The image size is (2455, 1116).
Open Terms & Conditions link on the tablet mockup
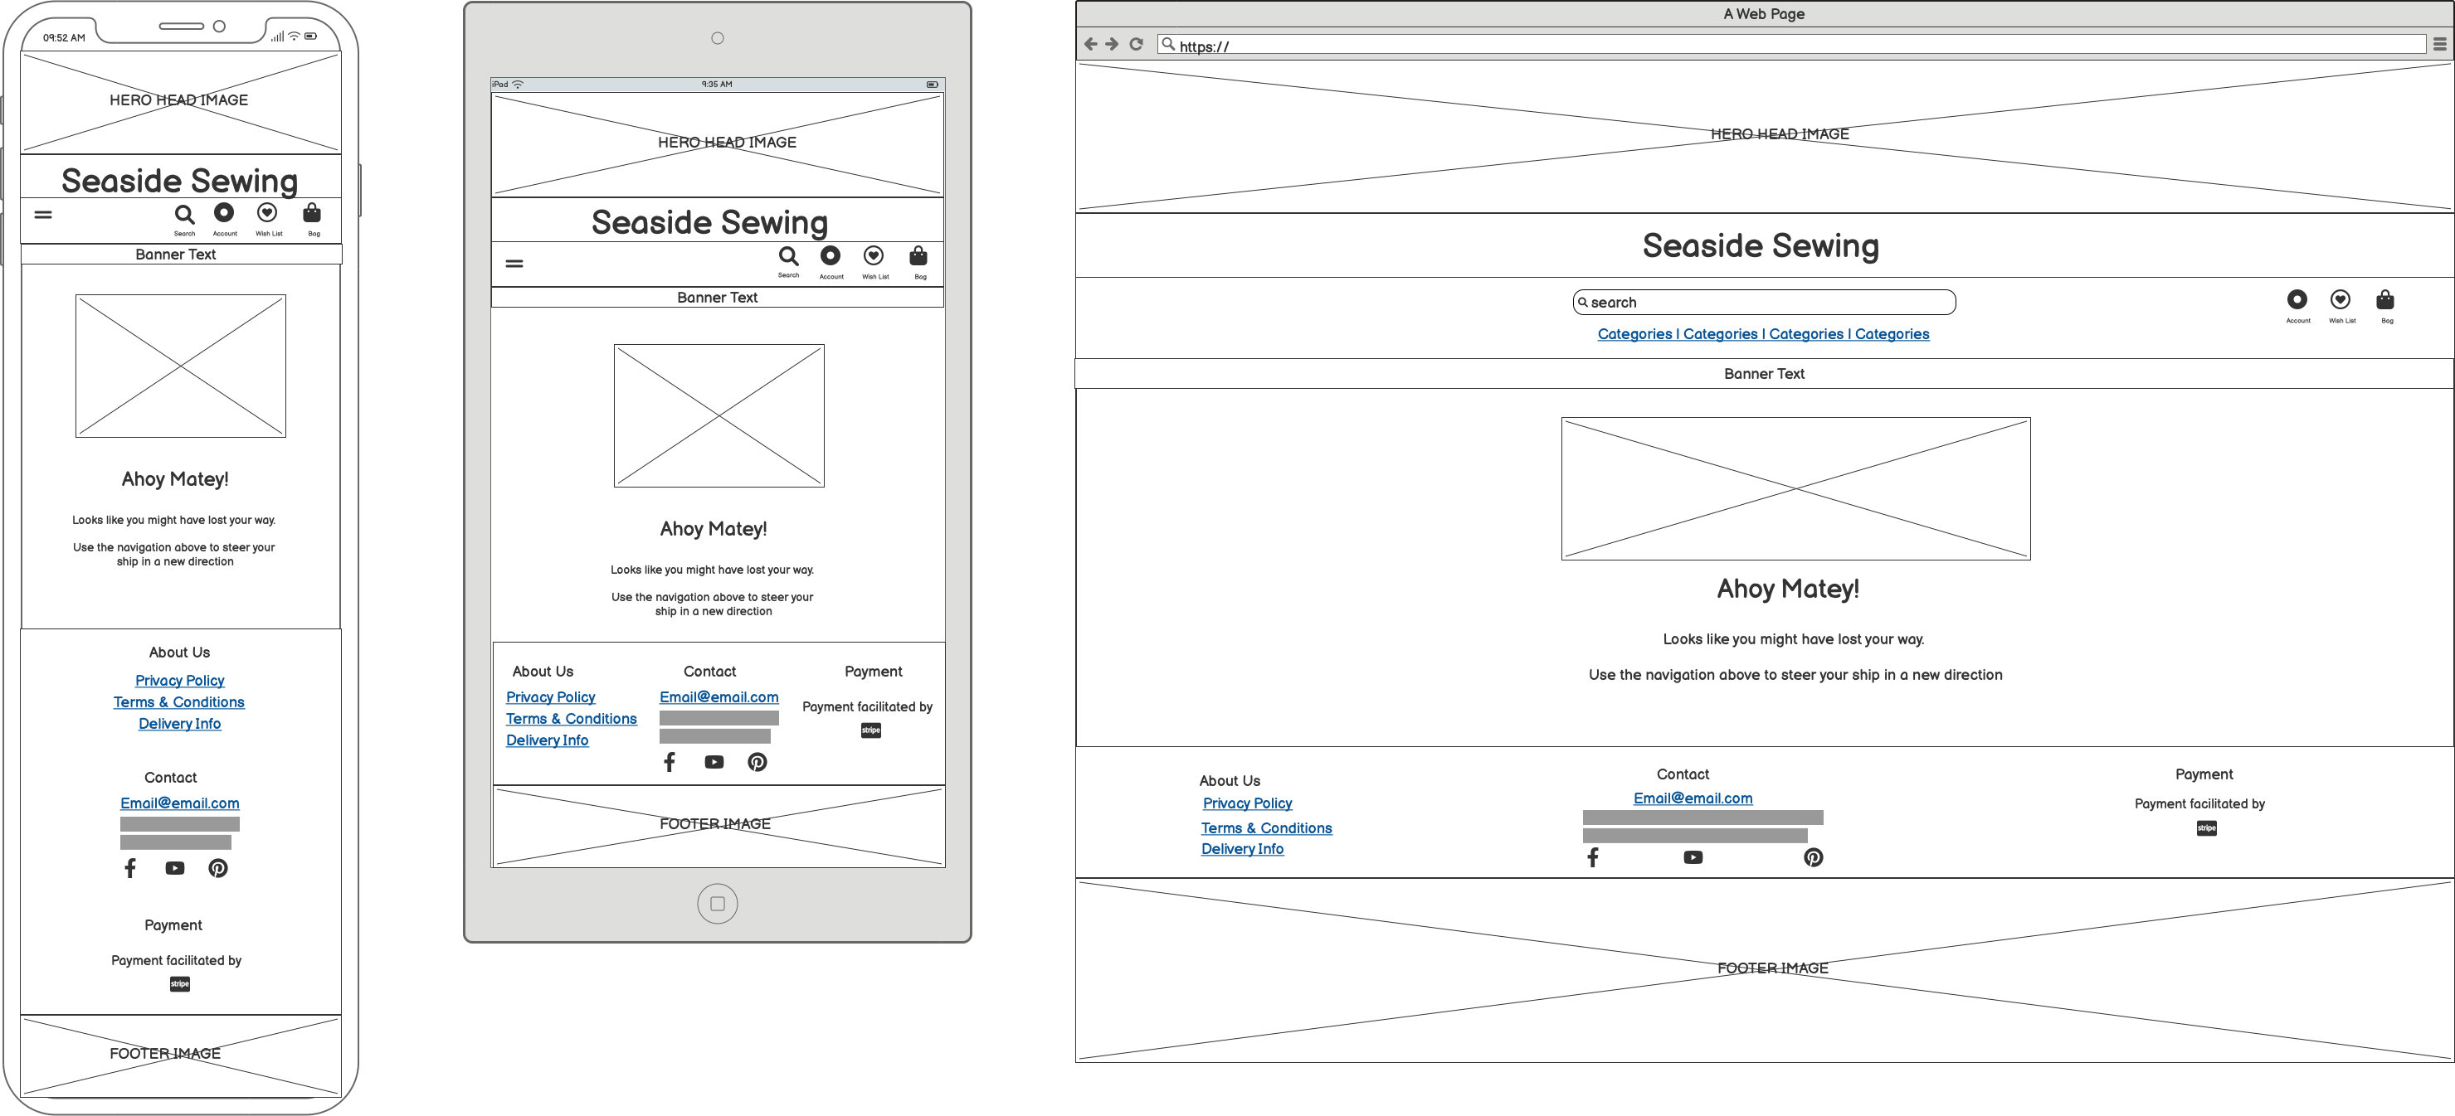[572, 720]
